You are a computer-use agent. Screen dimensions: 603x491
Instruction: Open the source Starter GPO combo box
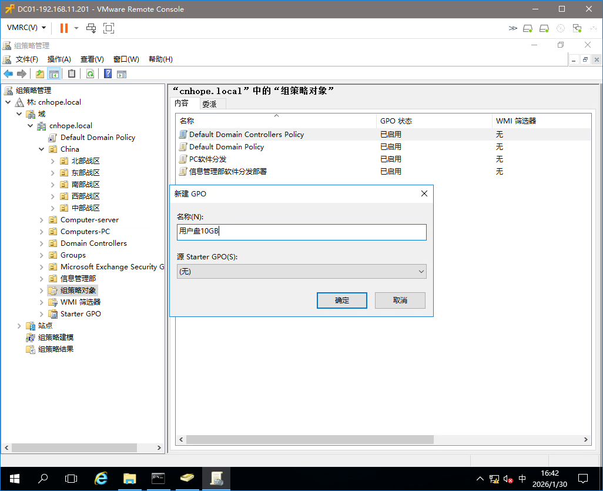pyautogui.click(x=301, y=272)
